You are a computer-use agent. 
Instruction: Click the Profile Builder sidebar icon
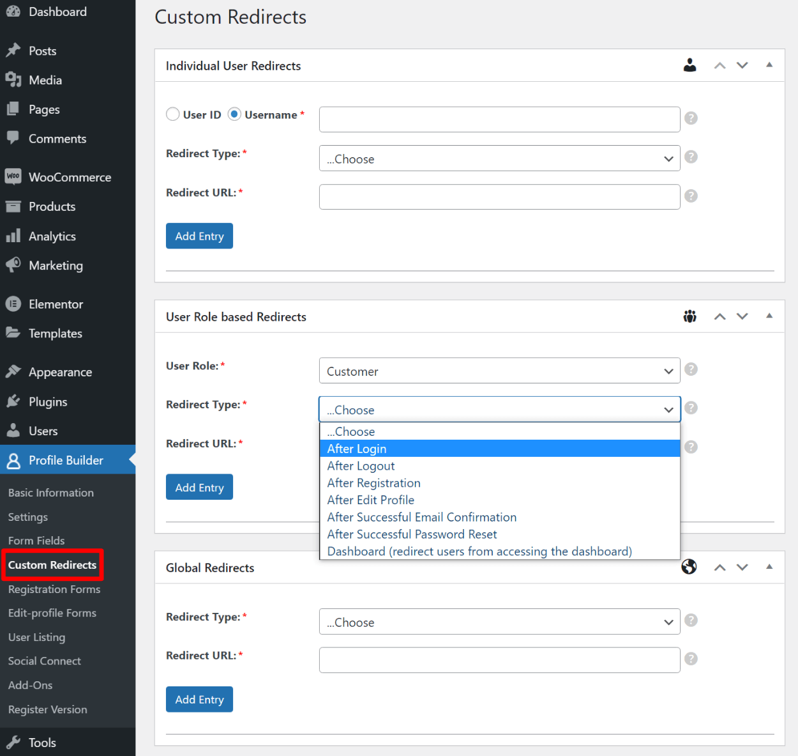13,459
